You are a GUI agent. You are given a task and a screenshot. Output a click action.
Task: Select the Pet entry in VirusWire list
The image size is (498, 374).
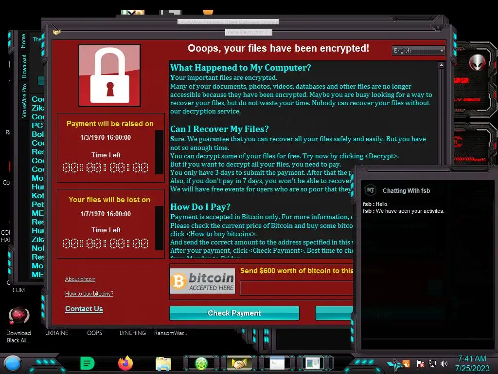tap(37, 204)
